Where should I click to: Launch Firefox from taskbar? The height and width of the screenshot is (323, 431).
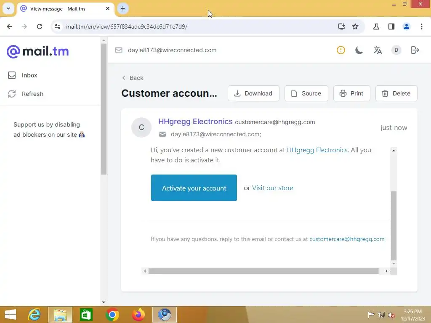pyautogui.click(x=138, y=315)
